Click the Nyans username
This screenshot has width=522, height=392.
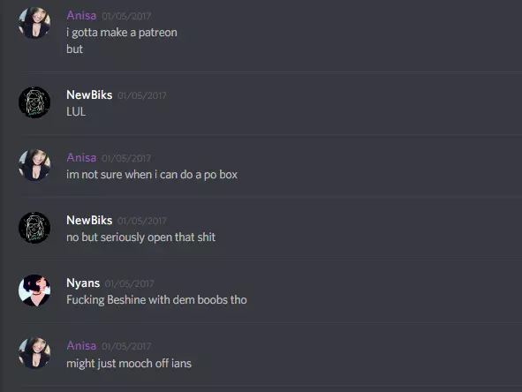point(83,283)
